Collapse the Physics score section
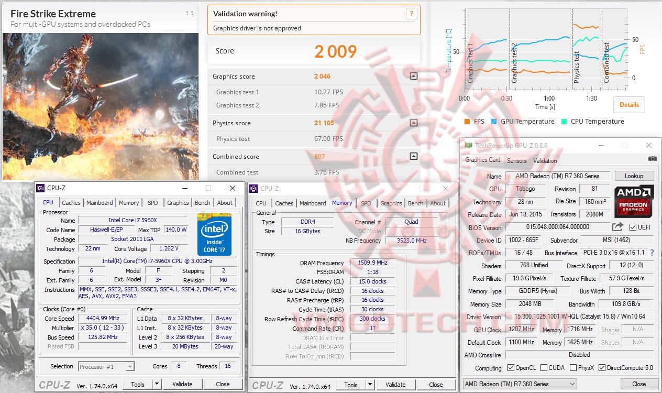Viewport: 662px width, 393px height. tap(414, 123)
